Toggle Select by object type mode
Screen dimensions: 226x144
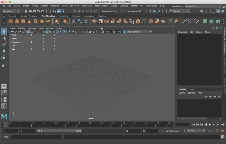coord(59,11)
